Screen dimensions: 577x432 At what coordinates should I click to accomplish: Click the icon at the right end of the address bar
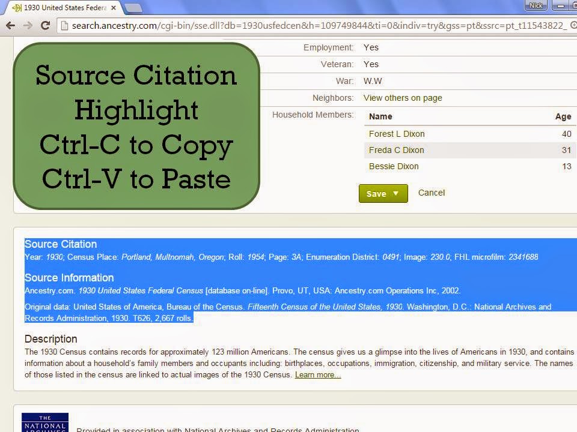(x=573, y=26)
